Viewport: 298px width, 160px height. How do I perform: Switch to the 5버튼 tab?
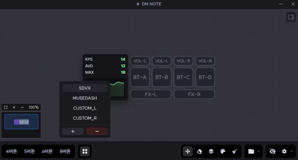point(29,151)
